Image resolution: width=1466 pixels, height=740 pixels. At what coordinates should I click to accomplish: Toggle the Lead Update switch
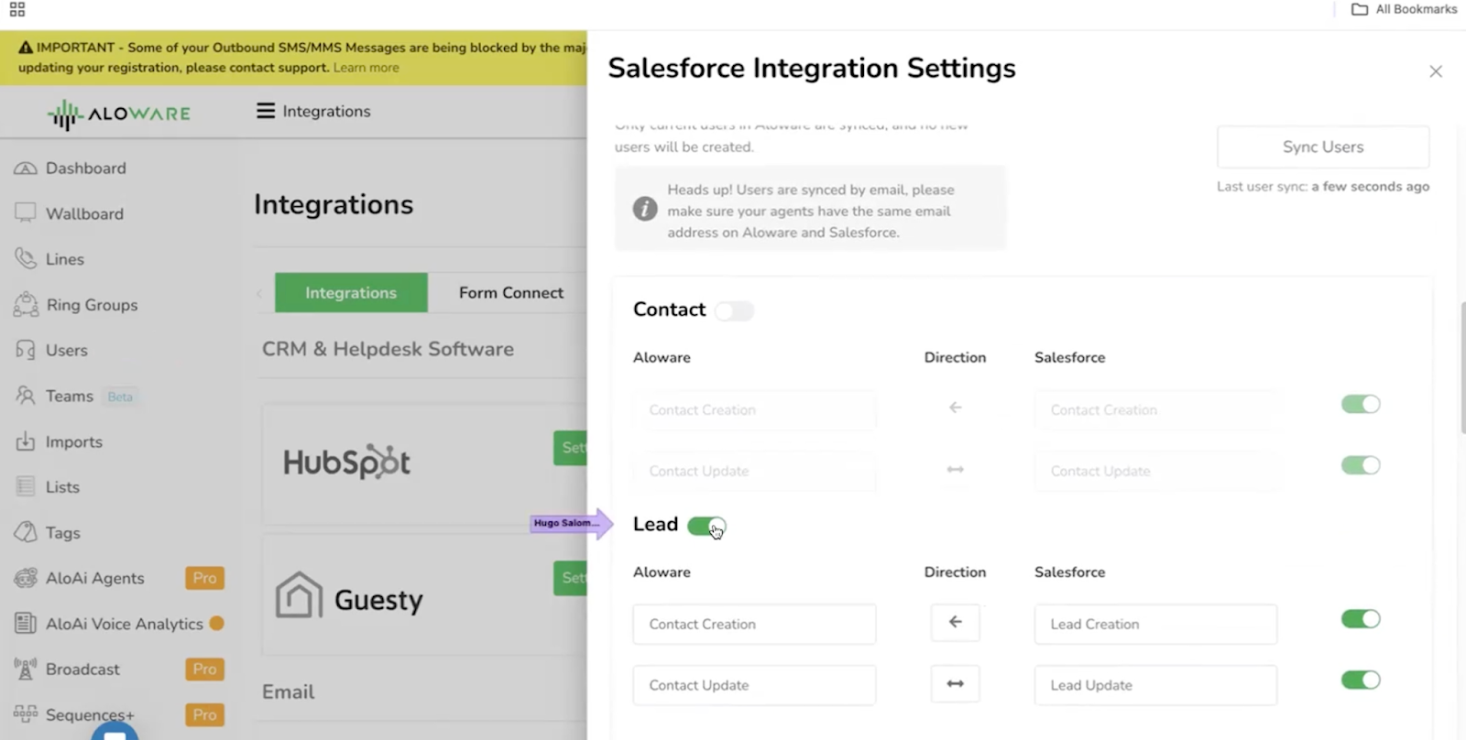(x=1361, y=680)
